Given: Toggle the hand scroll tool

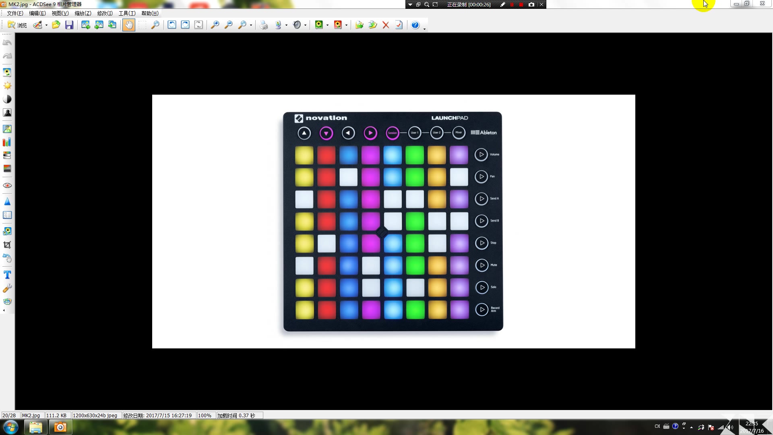Looking at the screenshot, I should (129, 25).
